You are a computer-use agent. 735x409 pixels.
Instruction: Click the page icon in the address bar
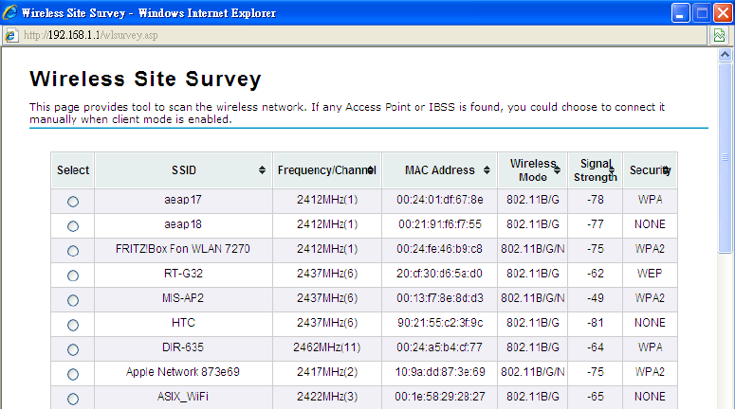(x=10, y=35)
